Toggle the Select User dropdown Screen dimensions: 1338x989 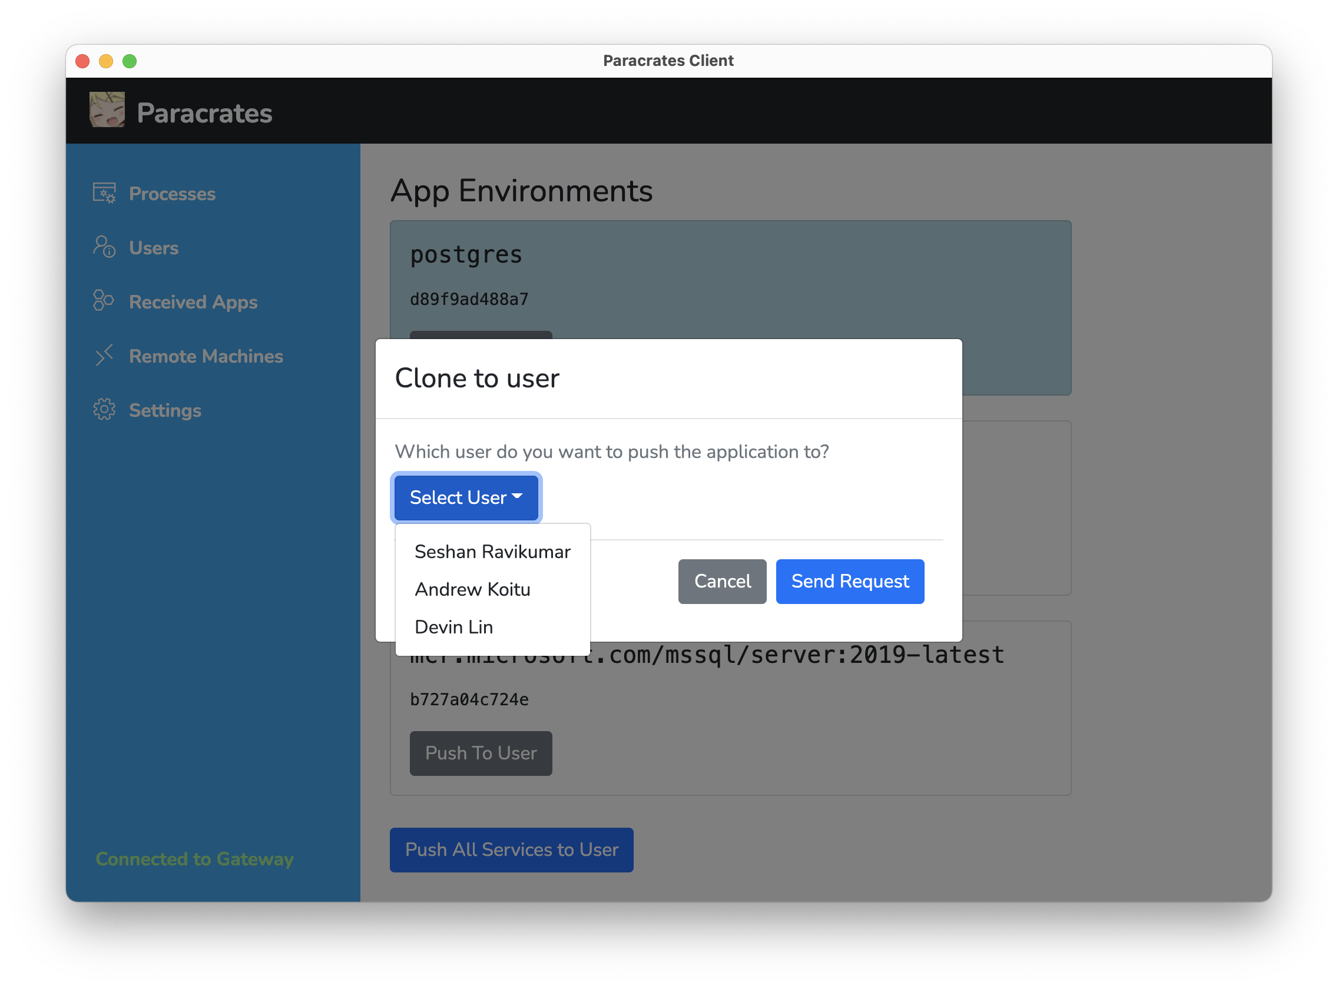[466, 497]
